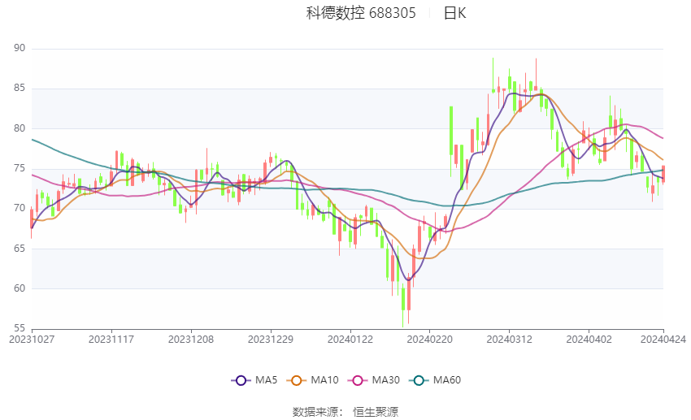
Task: Hide the MA5 line via its text label
Action: [267, 379]
